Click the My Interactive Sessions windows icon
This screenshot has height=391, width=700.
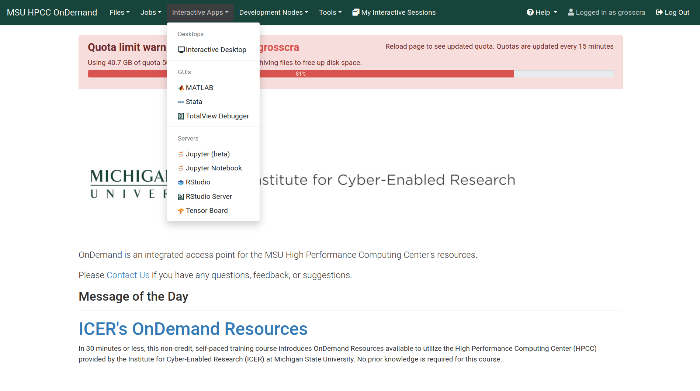click(x=356, y=13)
